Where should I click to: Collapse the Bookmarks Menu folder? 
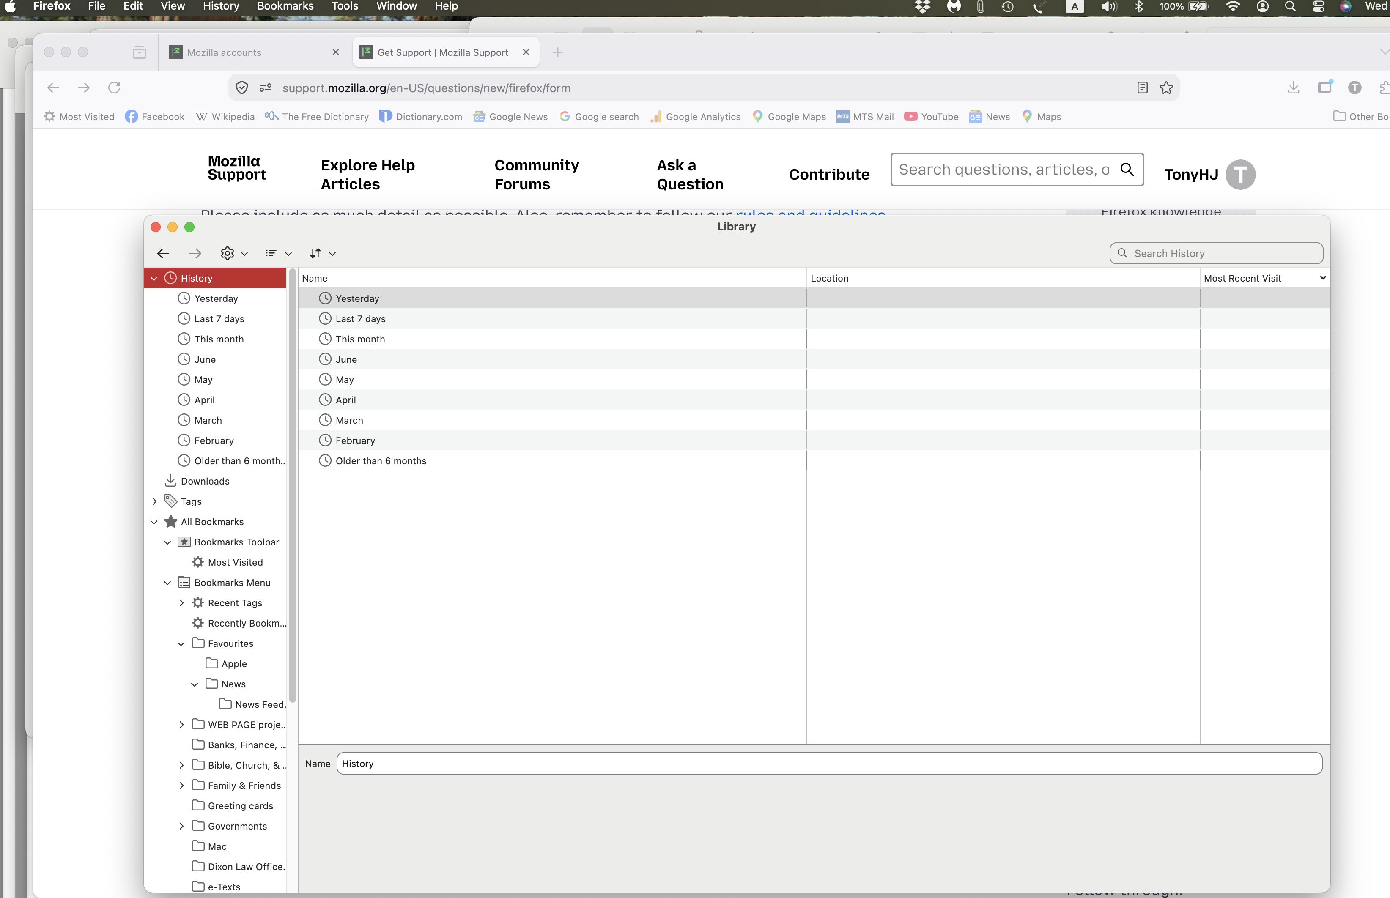click(x=167, y=583)
